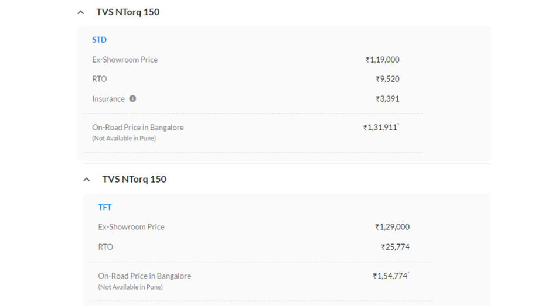Select TFT on-road price ₹1,54,774
Screen dimensions: 545x306
point(391,276)
